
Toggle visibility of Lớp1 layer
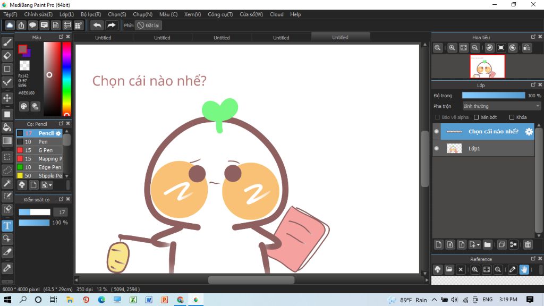coord(437,149)
